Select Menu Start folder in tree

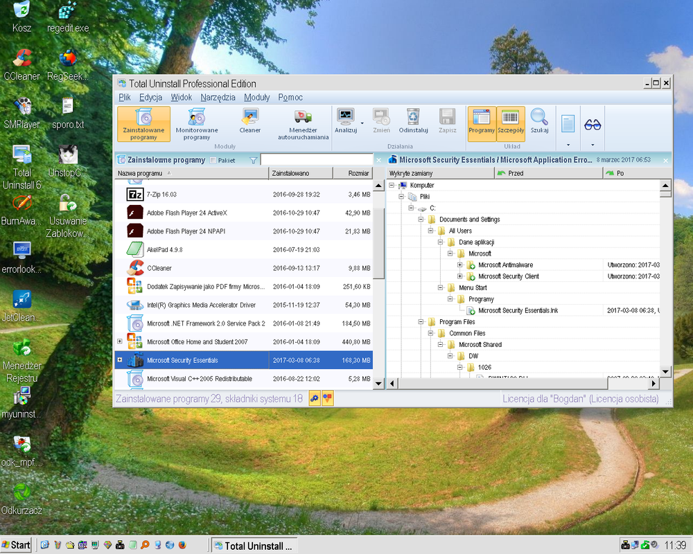pyautogui.click(x=473, y=287)
